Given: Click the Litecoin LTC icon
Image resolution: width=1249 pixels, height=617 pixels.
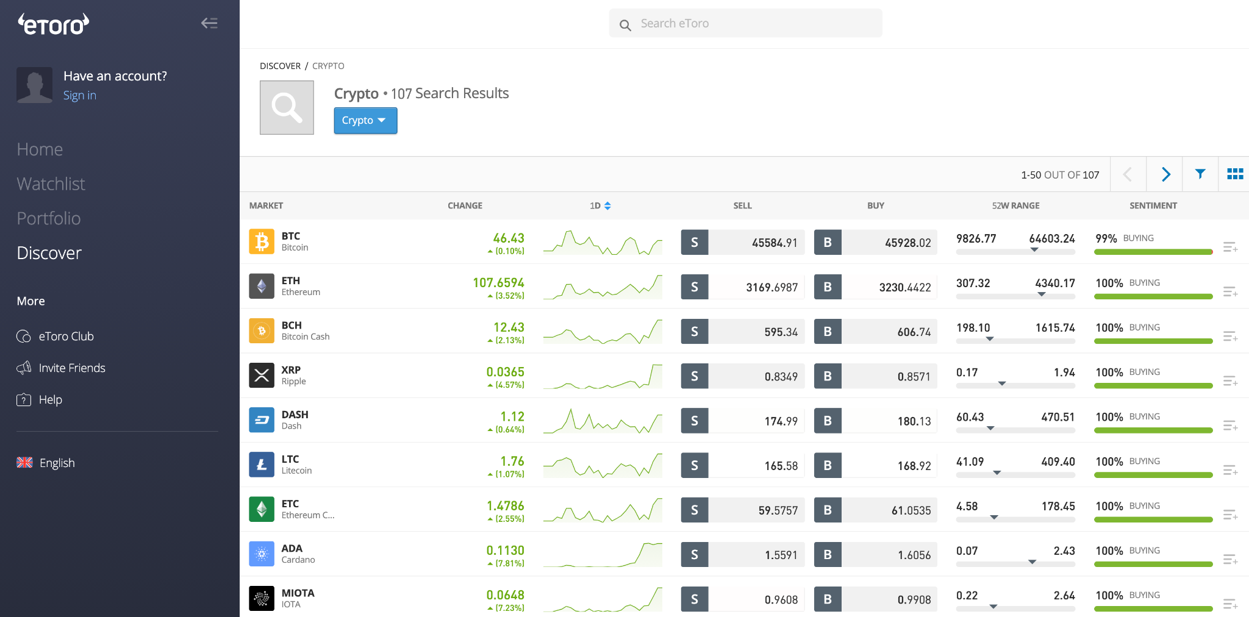Looking at the screenshot, I should click(x=262, y=464).
